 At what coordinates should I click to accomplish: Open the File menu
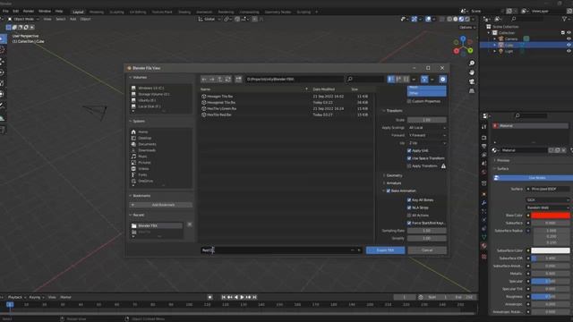pyautogui.click(x=5, y=12)
